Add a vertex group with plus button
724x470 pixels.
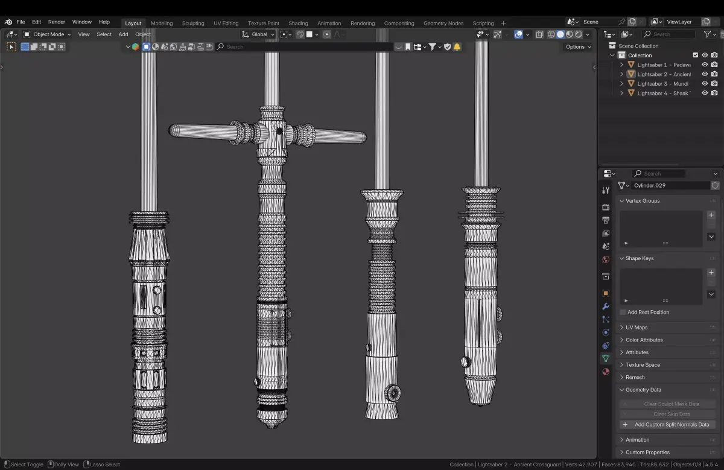tap(711, 215)
